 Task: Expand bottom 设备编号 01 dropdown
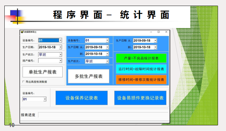coord(45,99)
